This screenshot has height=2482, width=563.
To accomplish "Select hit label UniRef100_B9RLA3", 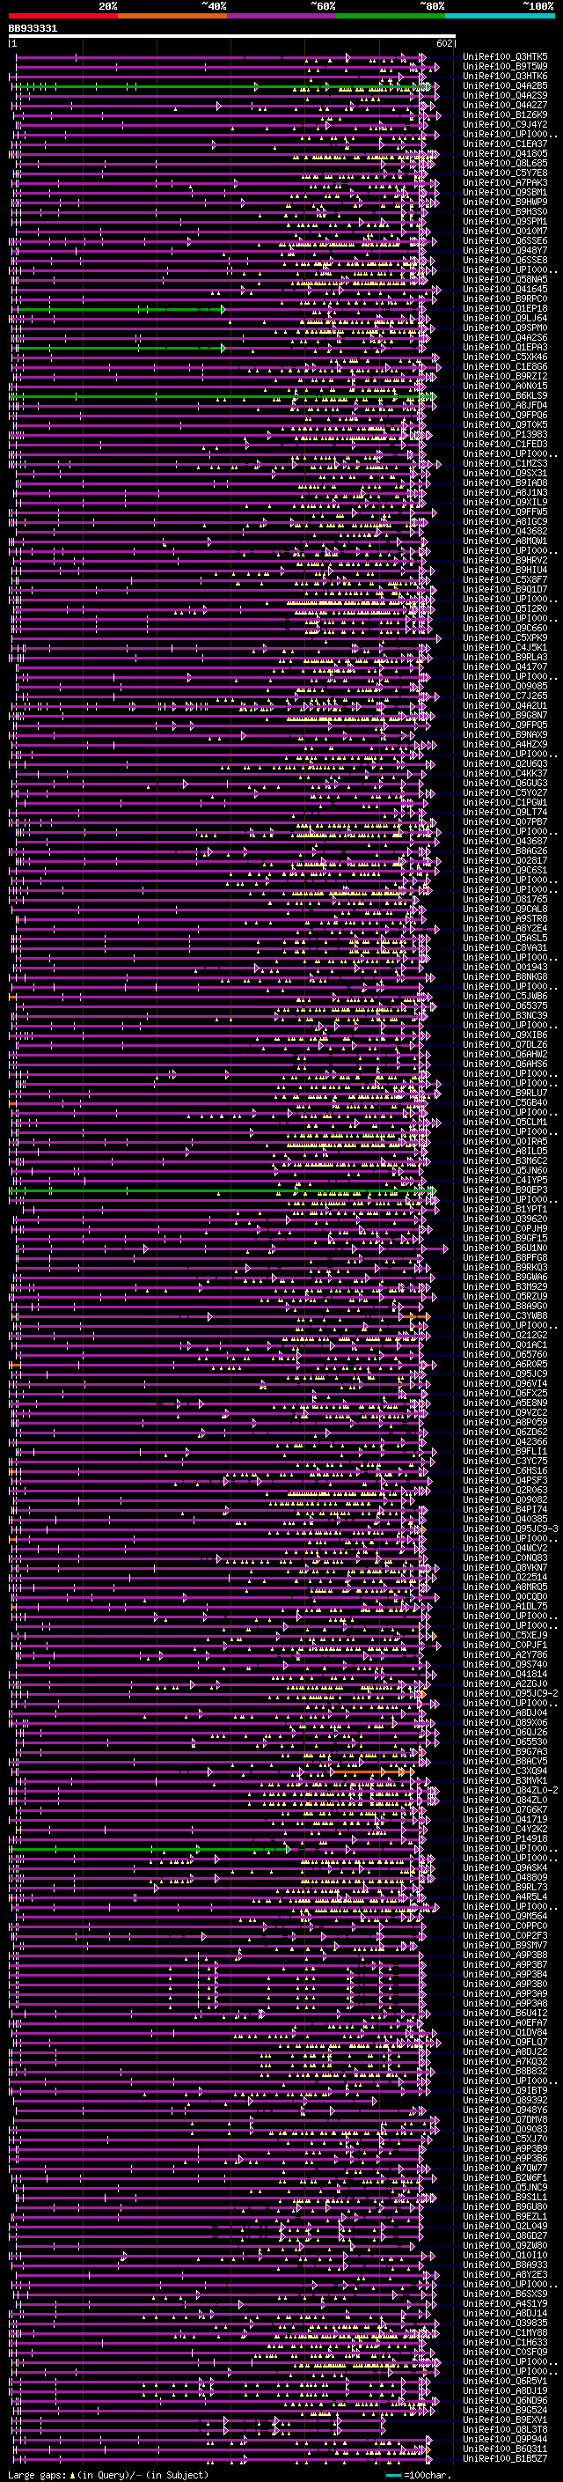I will click(x=505, y=657).
